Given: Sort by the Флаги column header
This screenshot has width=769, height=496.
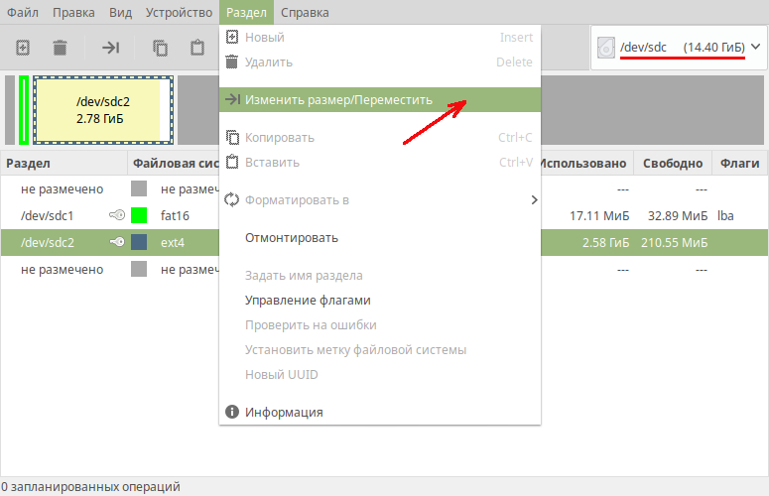Looking at the screenshot, I should point(739,164).
